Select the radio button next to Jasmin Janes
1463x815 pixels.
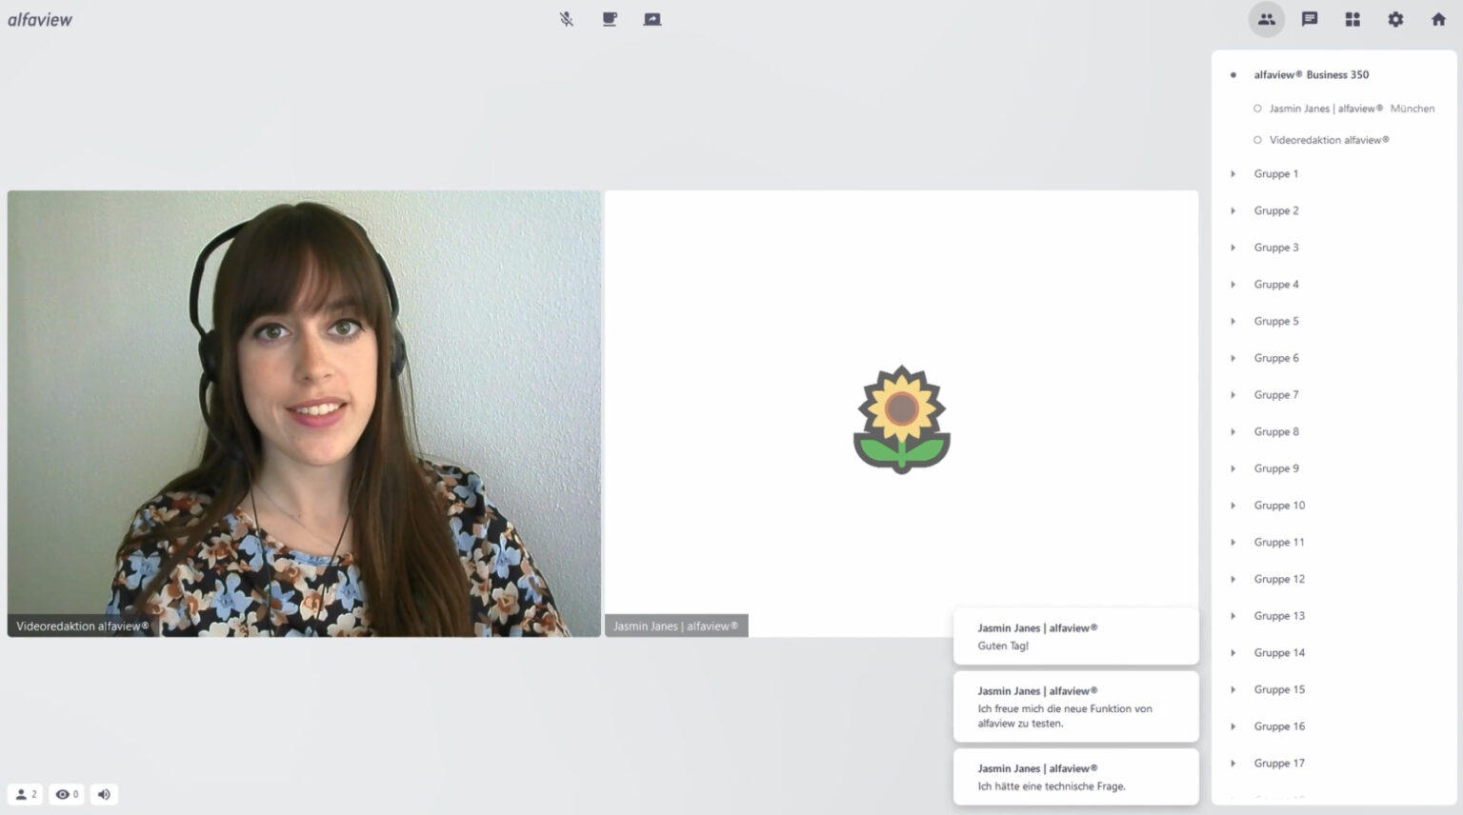1257,108
